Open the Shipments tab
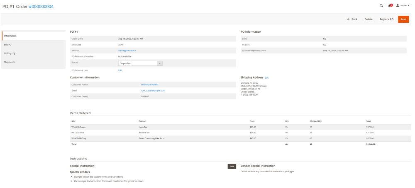This screenshot has height=188, width=415. tap(34, 62)
